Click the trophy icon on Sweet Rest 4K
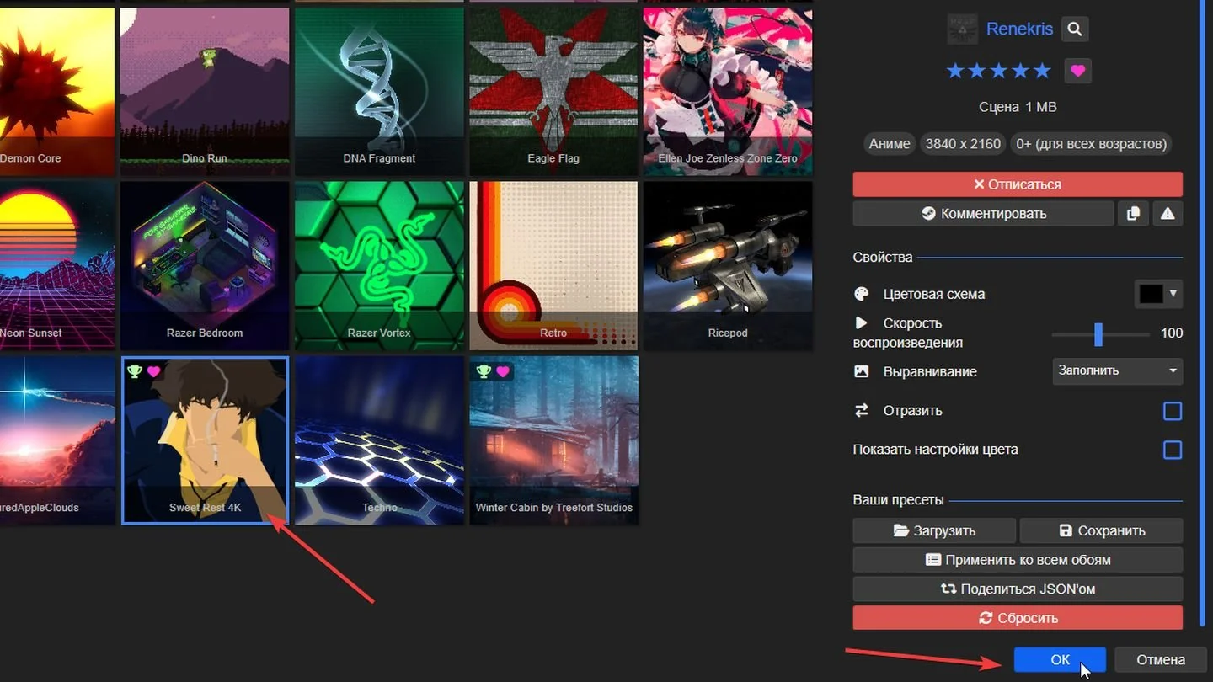1213x682 pixels. pyautogui.click(x=134, y=371)
